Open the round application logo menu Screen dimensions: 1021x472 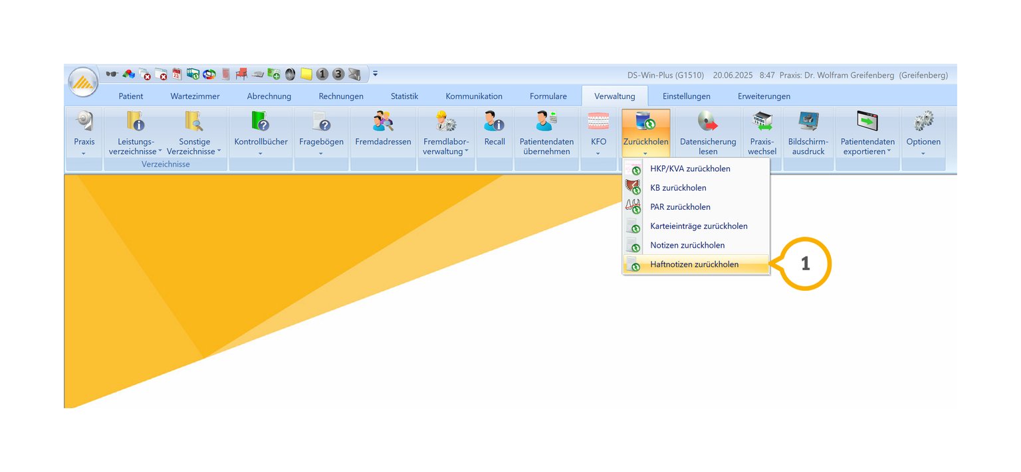click(83, 82)
